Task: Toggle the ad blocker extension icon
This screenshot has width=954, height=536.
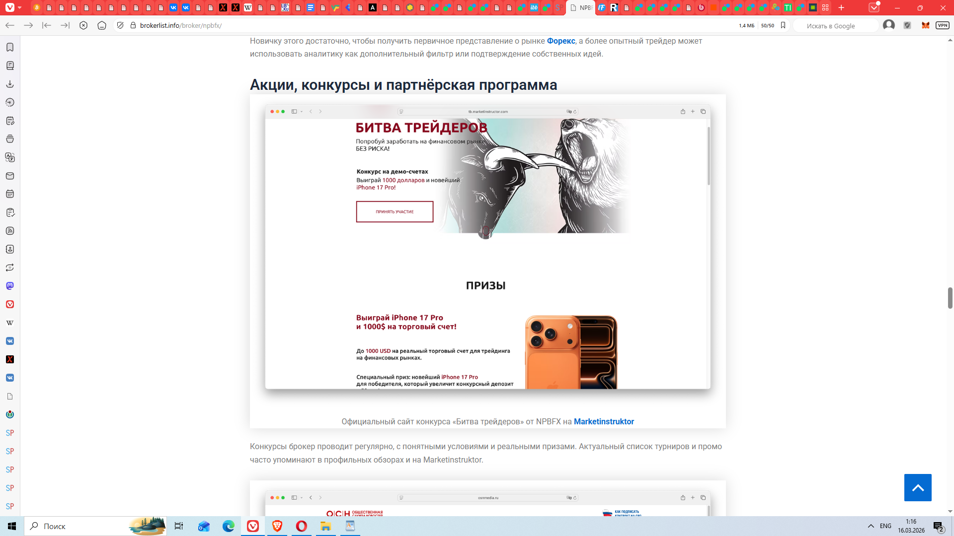Action: (x=907, y=25)
